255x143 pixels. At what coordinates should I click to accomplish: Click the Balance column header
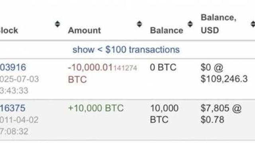[167, 30]
